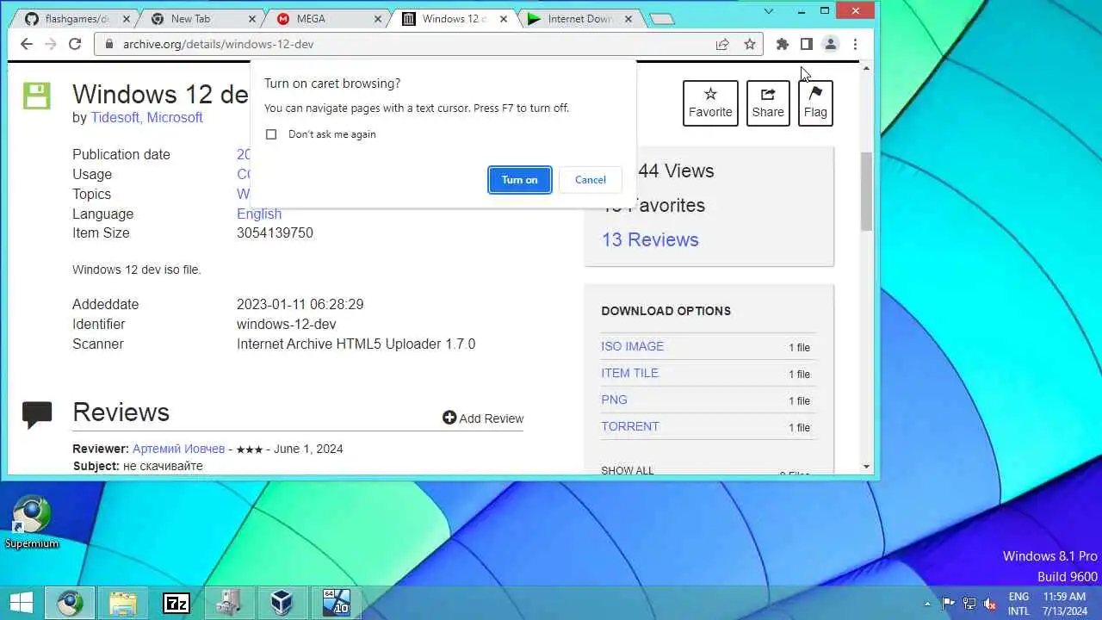Open the 64/10 app in taskbar
Image resolution: width=1102 pixels, height=620 pixels.
[335, 603]
